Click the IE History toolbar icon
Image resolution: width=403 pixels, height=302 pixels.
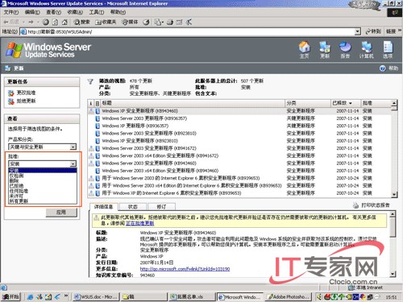[146, 22]
